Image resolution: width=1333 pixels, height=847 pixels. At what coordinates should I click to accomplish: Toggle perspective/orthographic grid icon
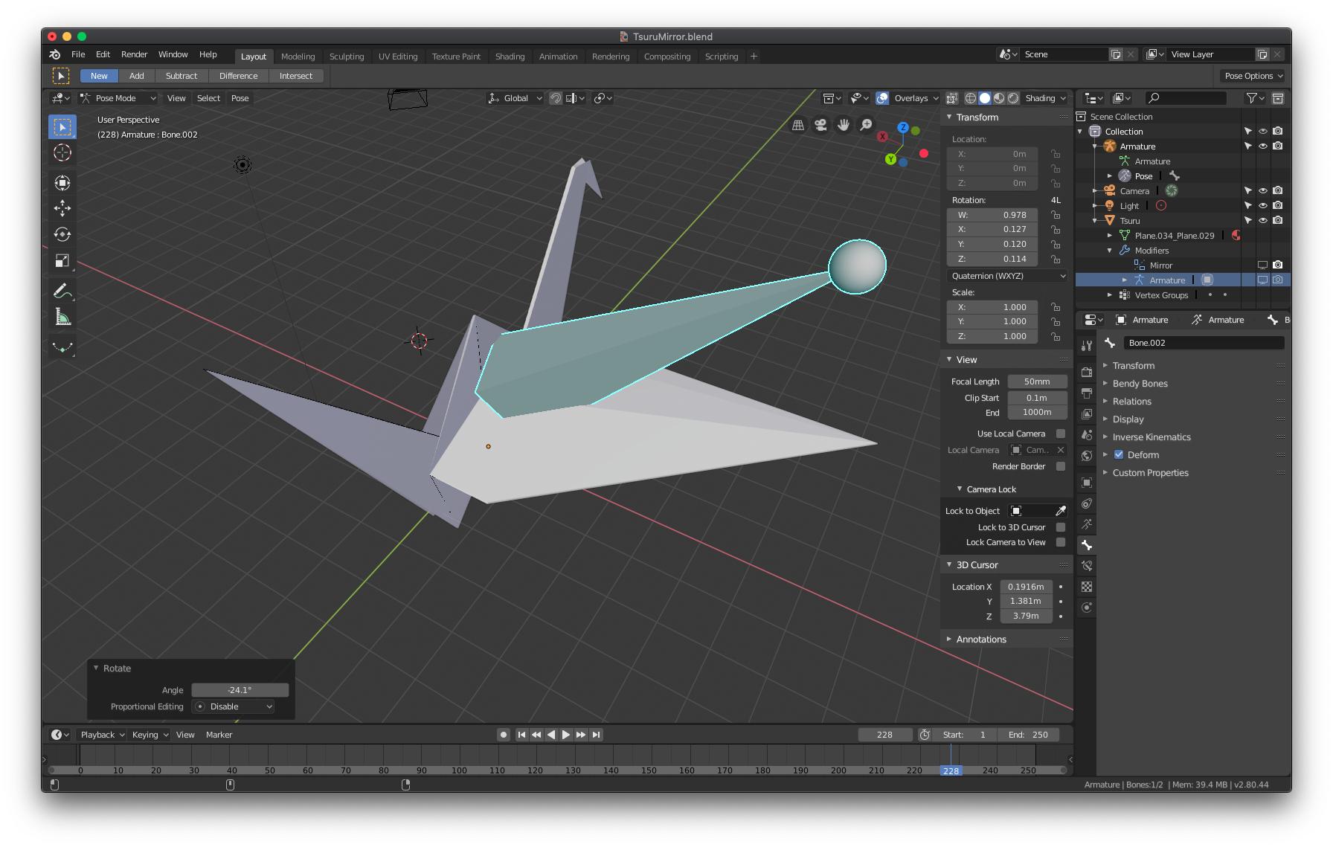(x=798, y=125)
